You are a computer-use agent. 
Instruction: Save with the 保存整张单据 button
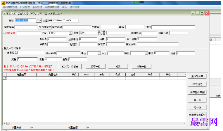pyautogui.click(x=197, y=92)
